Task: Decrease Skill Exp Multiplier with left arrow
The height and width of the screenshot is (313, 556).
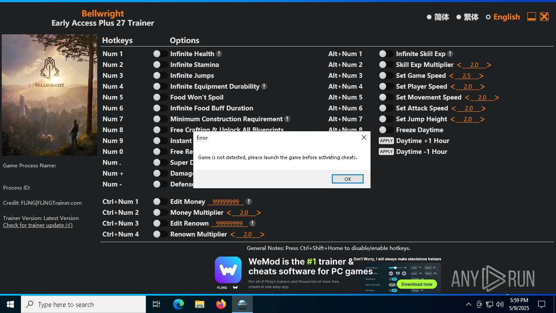Action: (459, 65)
